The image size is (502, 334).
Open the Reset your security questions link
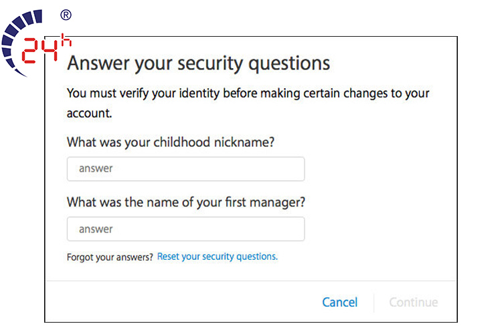217,257
